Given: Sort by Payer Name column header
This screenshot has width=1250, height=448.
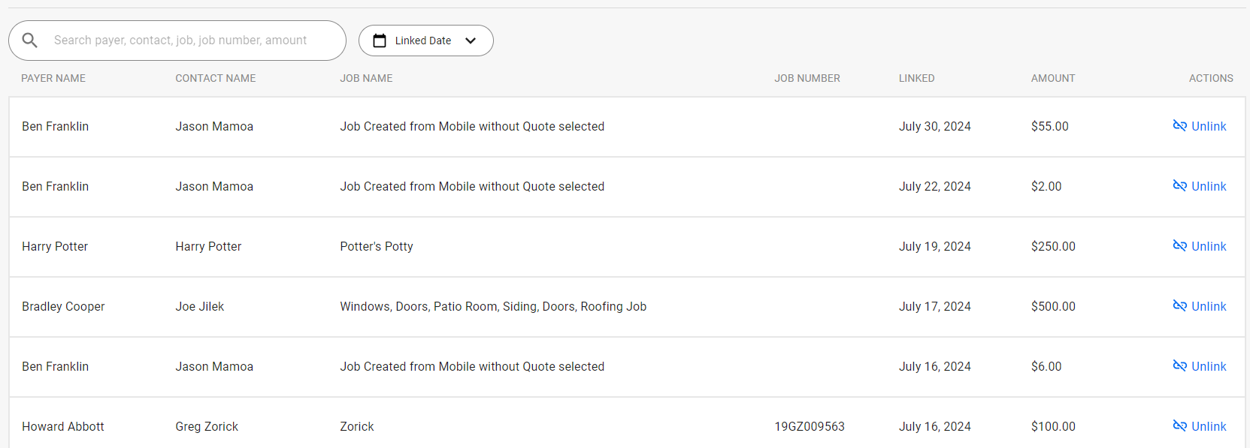Looking at the screenshot, I should (x=53, y=78).
